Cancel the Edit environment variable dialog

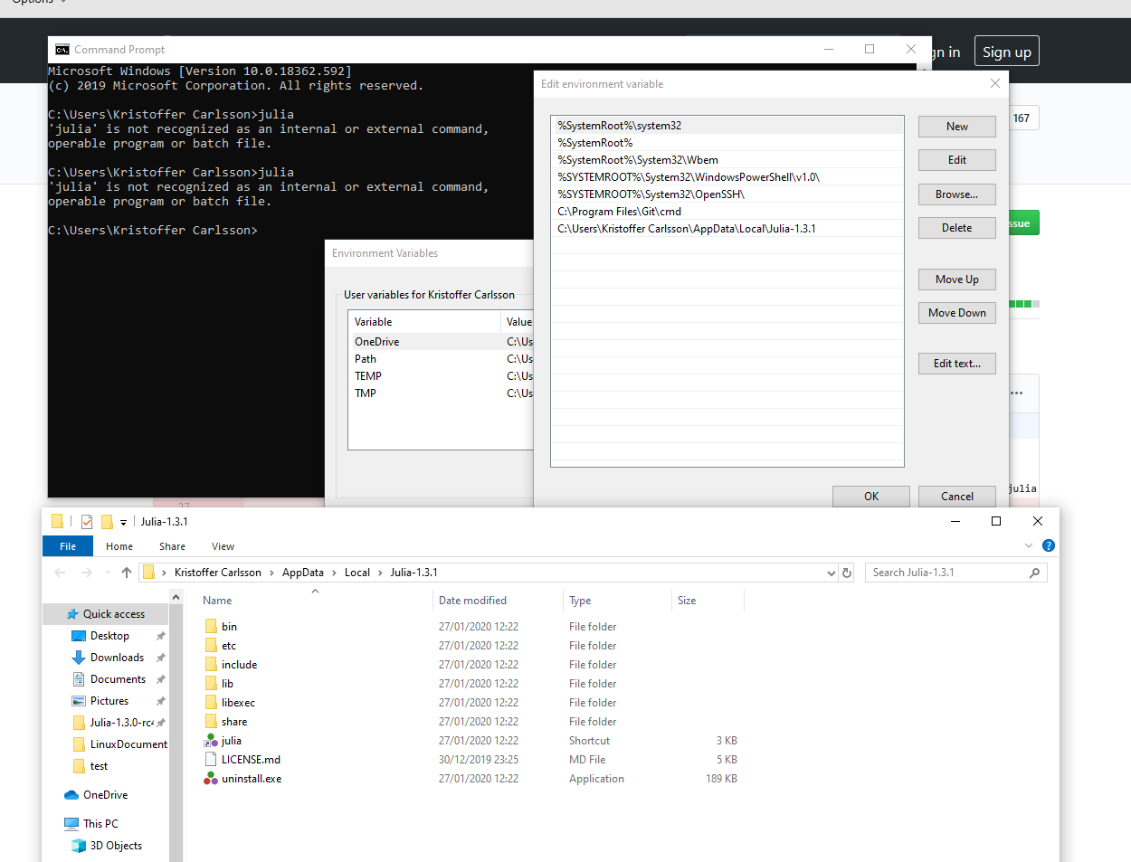(x=956, y=497)
